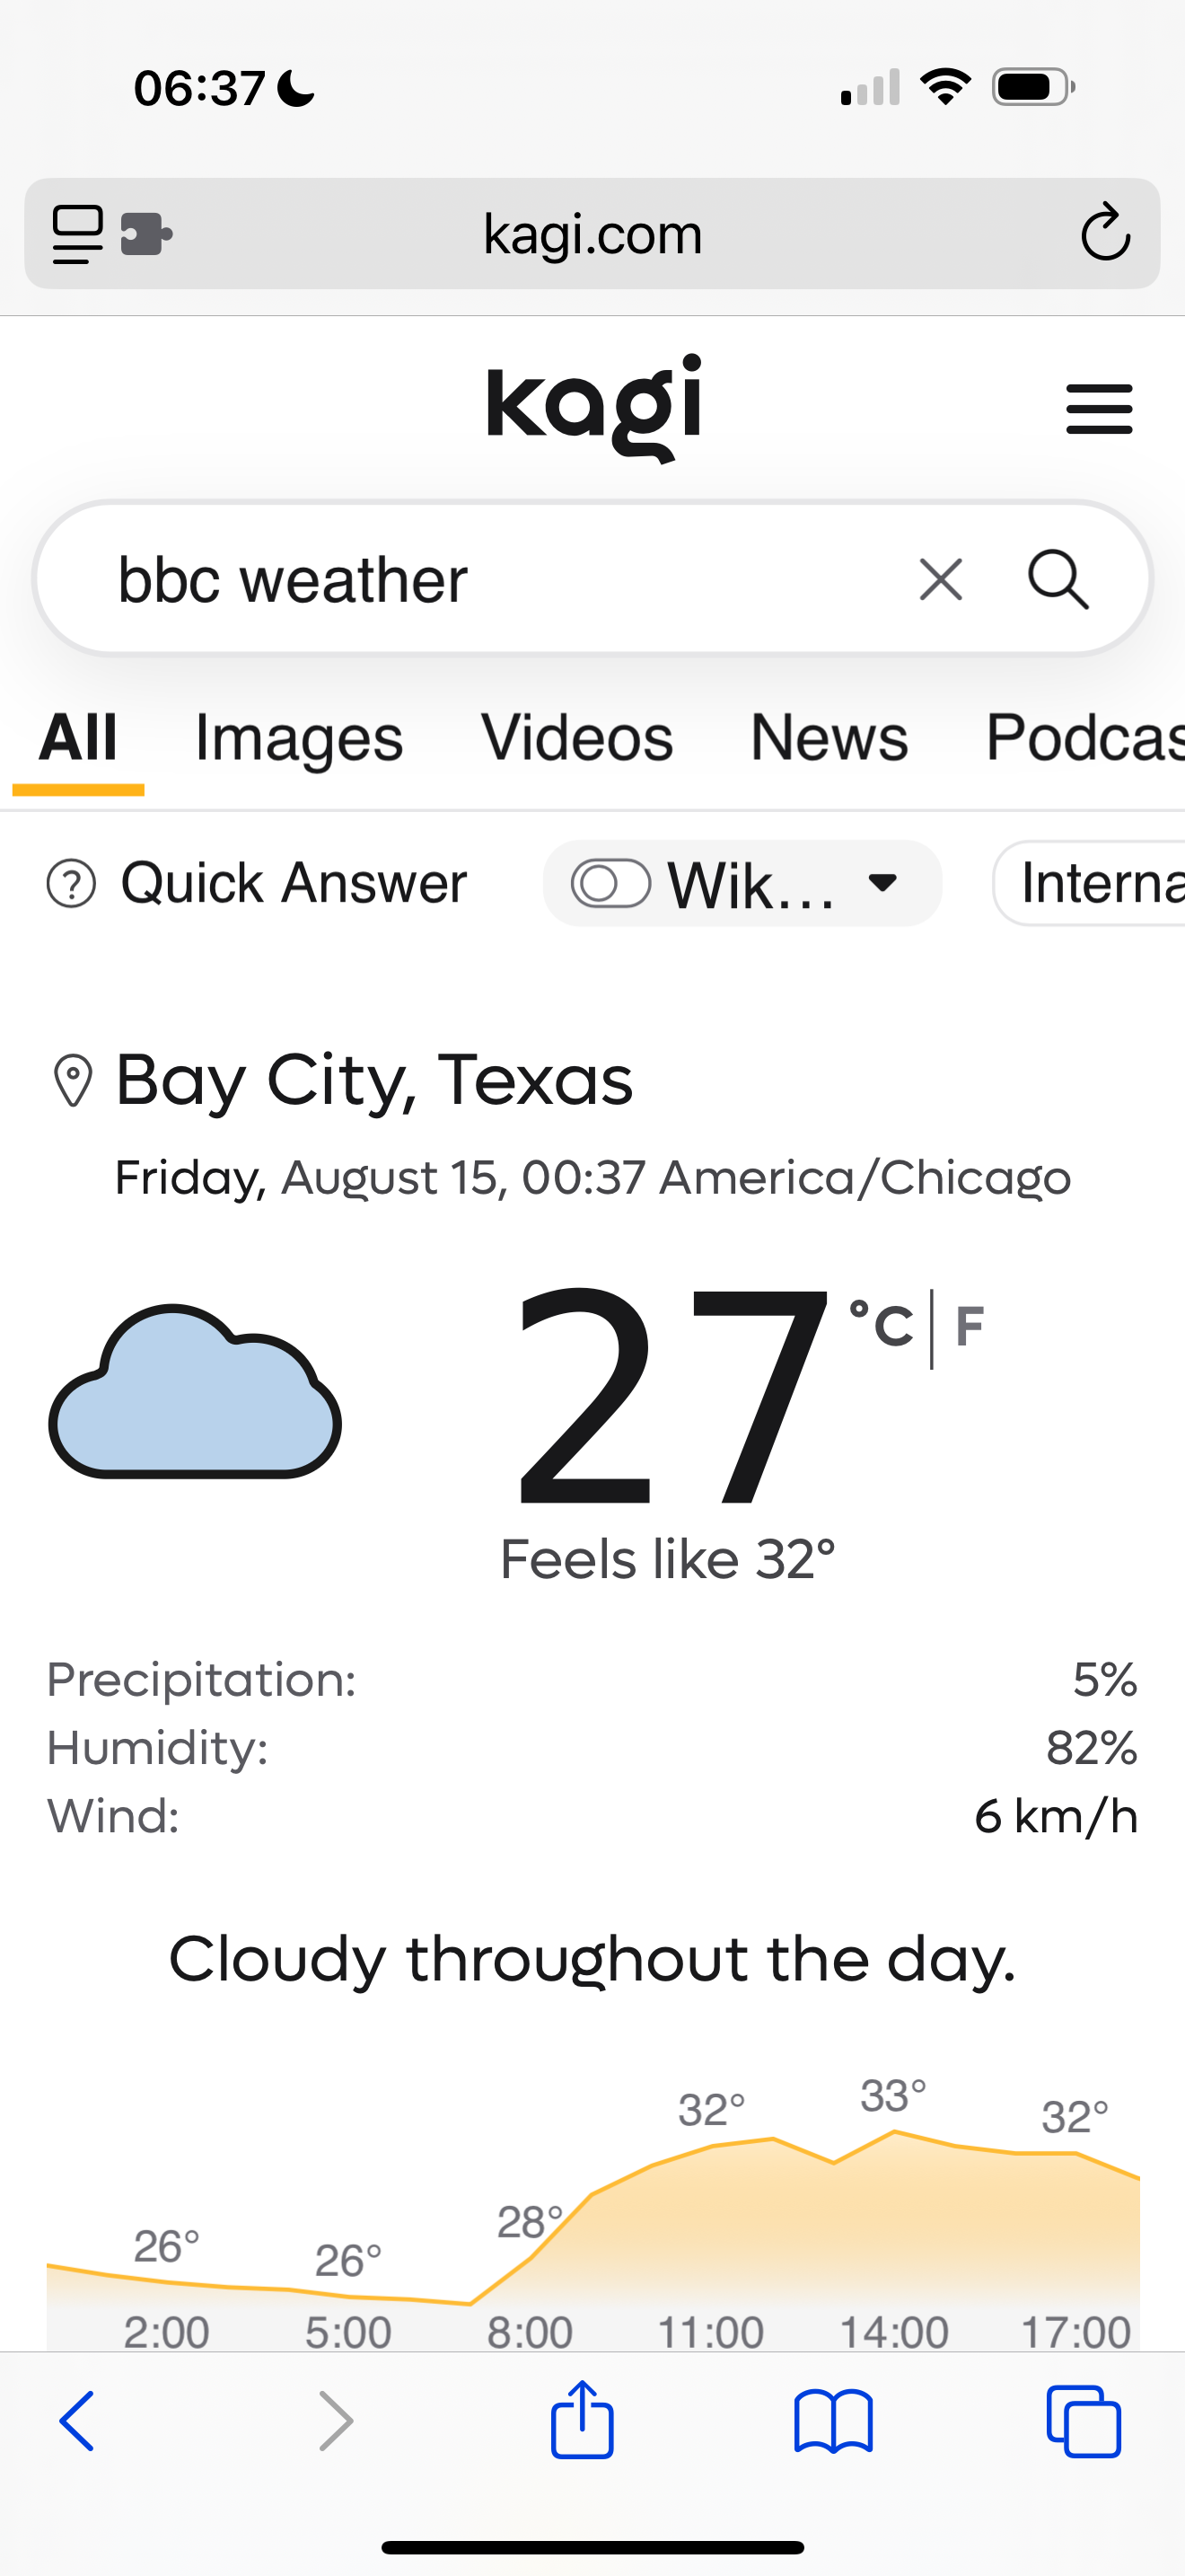Open Safari page settings reader icon
Viewport: 1185px width, 2576px height.
click(x=78, y=234)
